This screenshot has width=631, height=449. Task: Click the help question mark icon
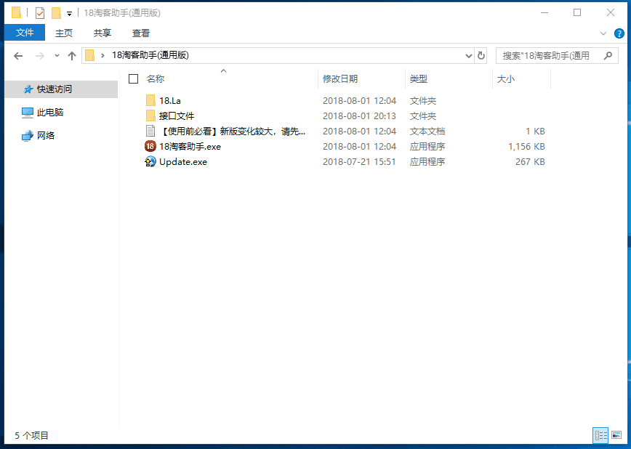619,33
